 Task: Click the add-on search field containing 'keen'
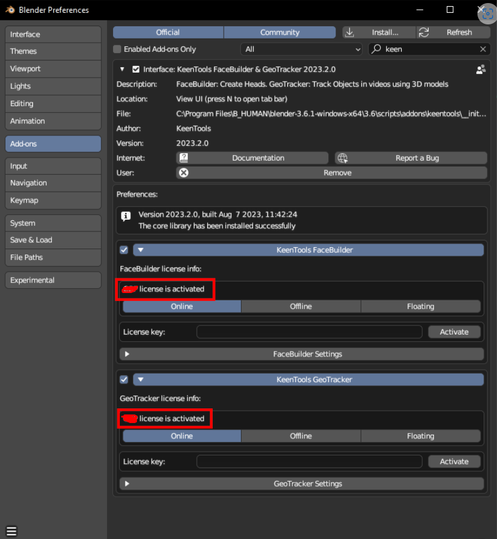point(429,49)
